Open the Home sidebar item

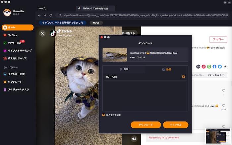[x=18, y=28]
